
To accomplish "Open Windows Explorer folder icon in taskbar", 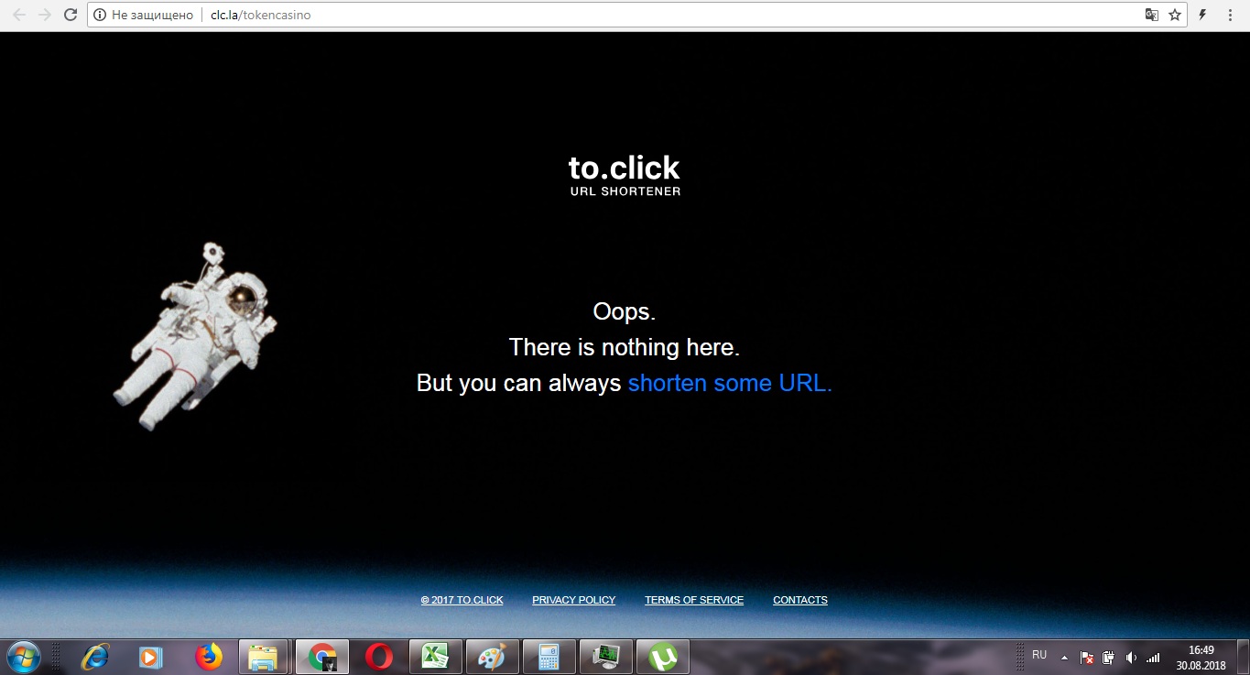I will coord(265,657).
